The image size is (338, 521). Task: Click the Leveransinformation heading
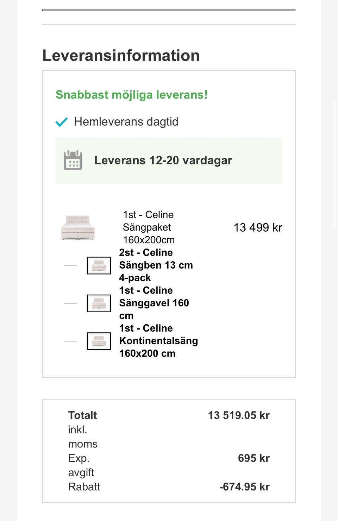121,56
